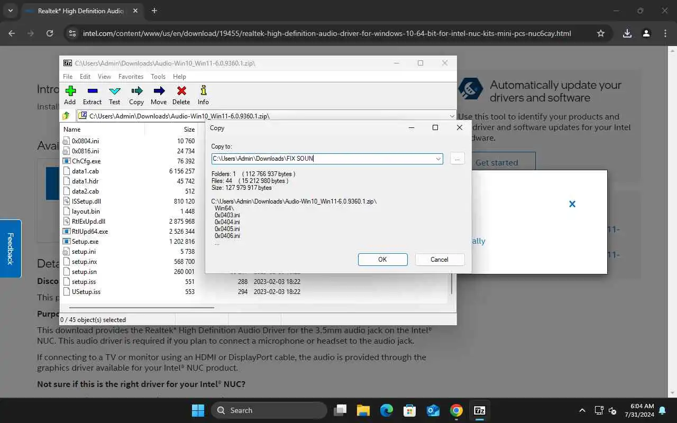Screen dimensions: 677x423
Task: Open the Edit menu
Action: pyautogui.click(x=85, y=77)
